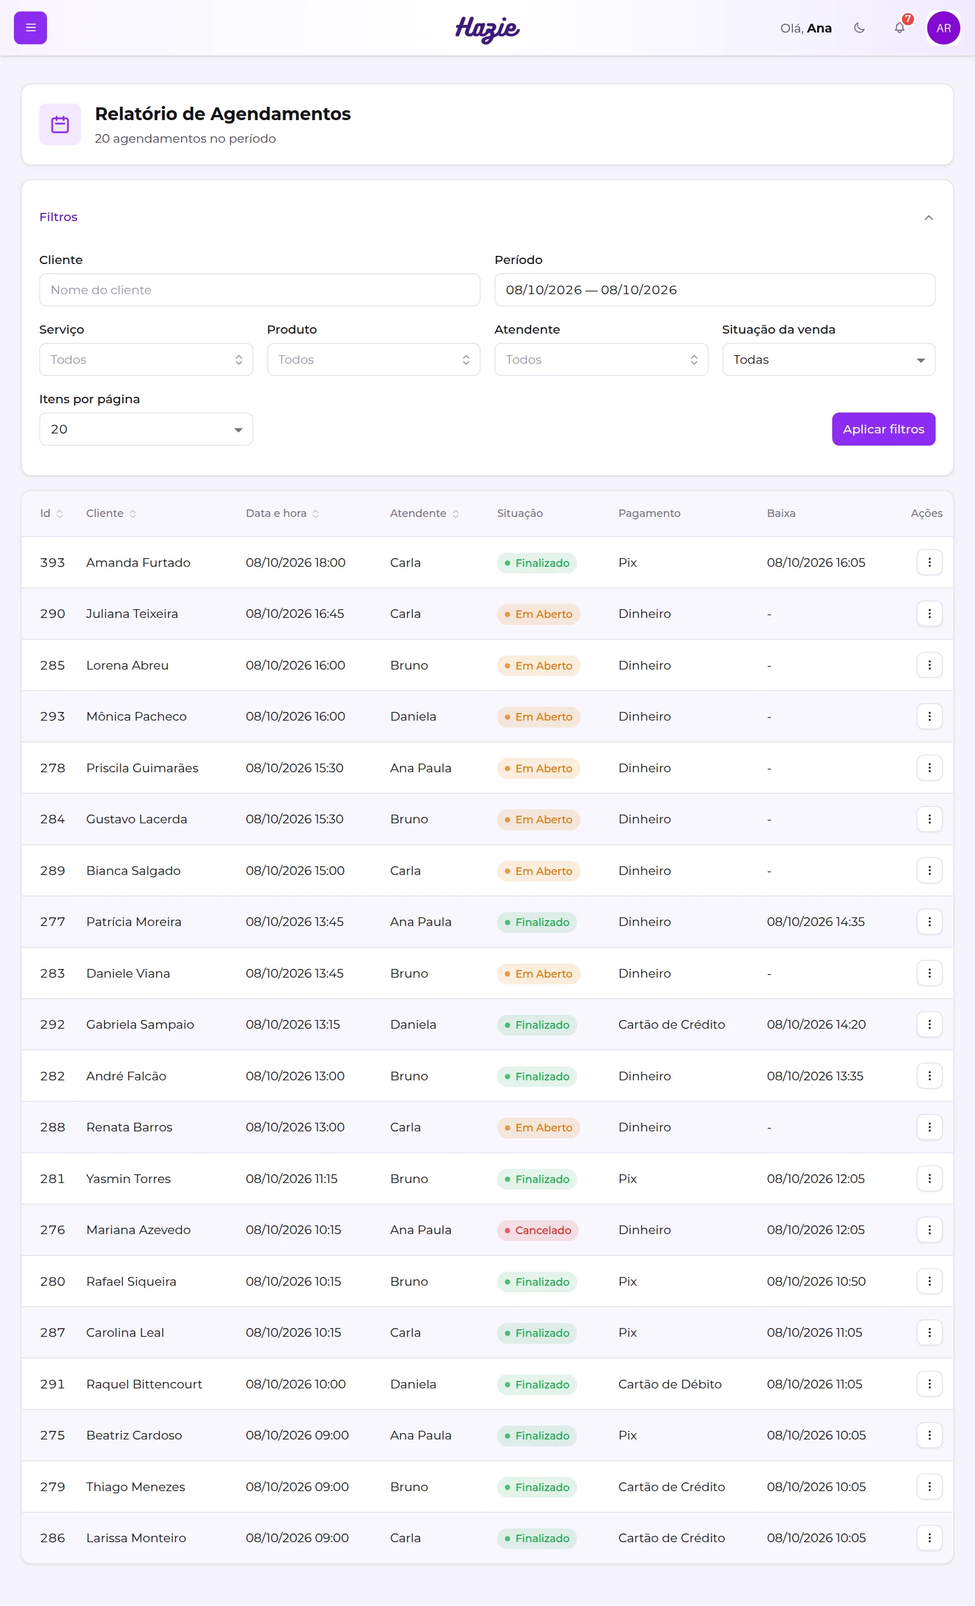The height and width of the screenshot is (1606, 975).
Task: Open actions menu for Mariana Azevedo
Action: (x=929, y=1230)
